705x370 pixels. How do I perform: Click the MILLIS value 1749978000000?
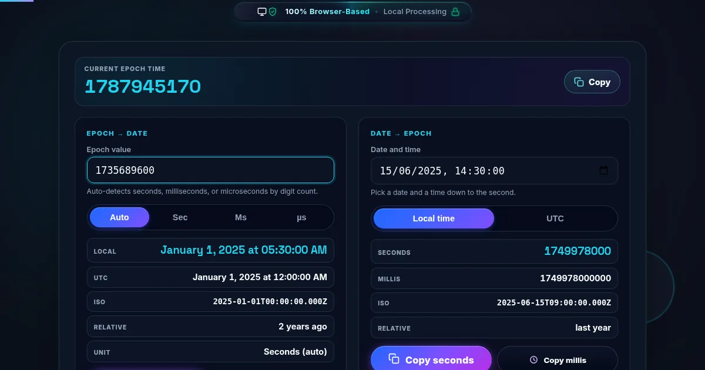pos(576,278)
